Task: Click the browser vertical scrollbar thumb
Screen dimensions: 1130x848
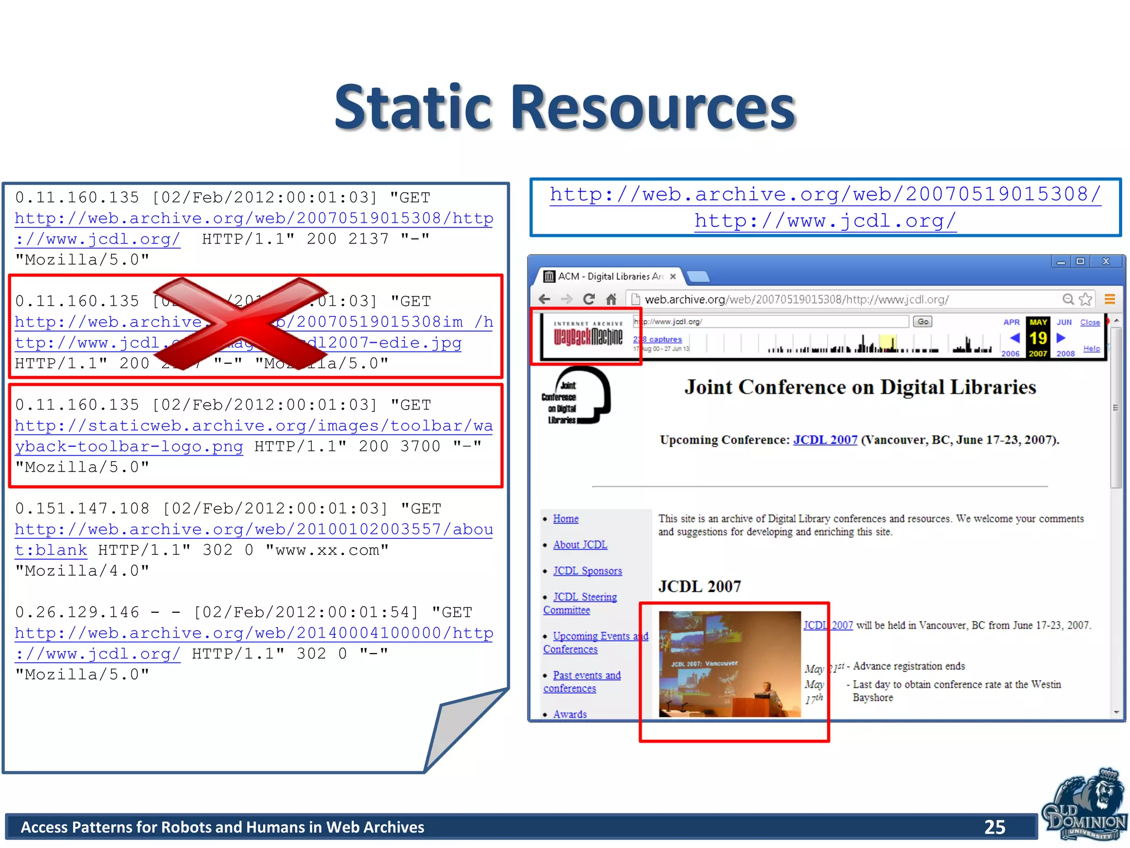Action: (x=1116, y=408)
